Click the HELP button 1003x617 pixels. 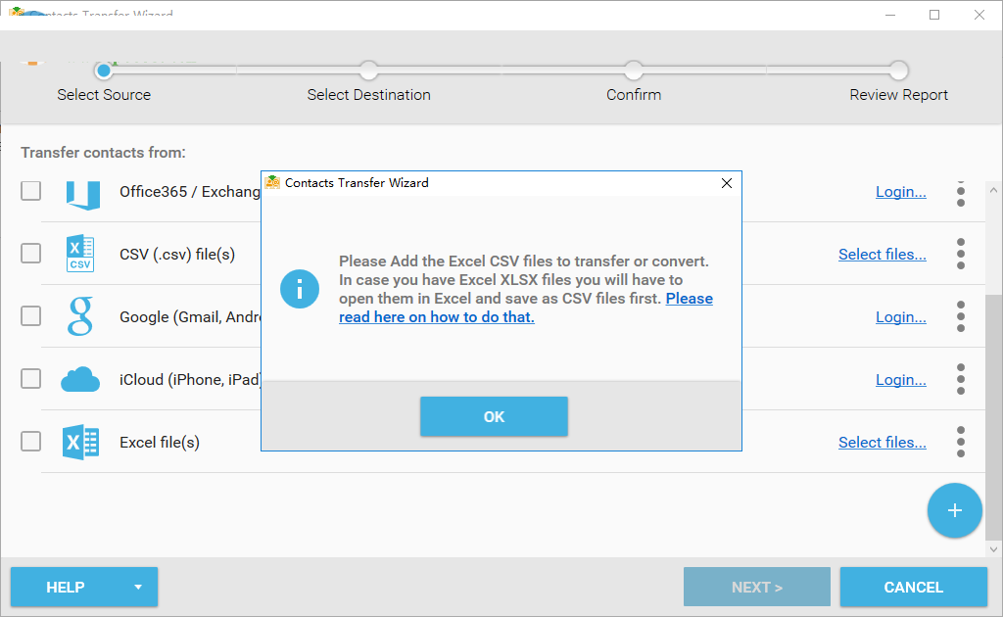coord(84,587)
